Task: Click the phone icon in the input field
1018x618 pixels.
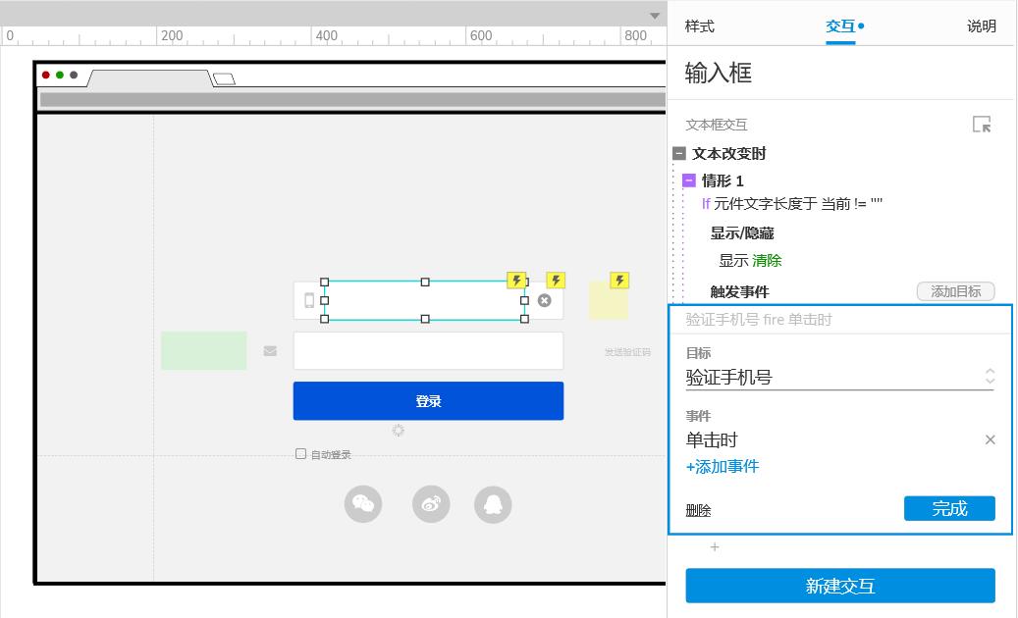Action: [309, 300]
